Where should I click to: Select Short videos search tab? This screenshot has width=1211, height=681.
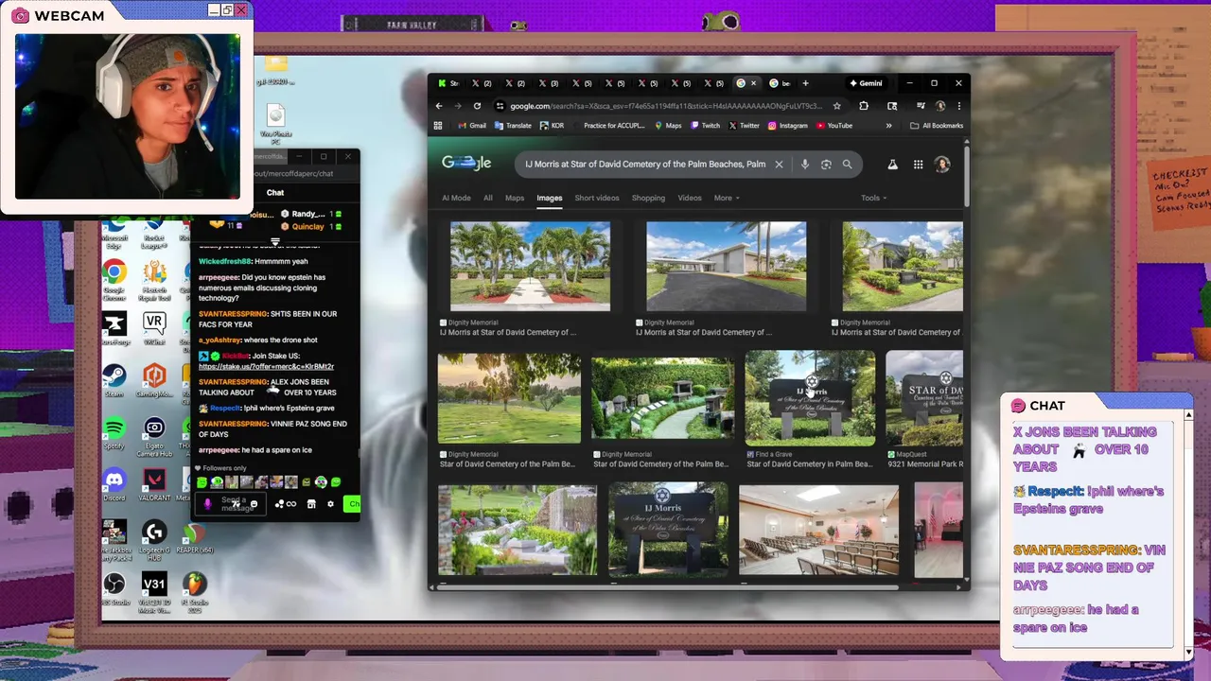(x=597, y=198)
